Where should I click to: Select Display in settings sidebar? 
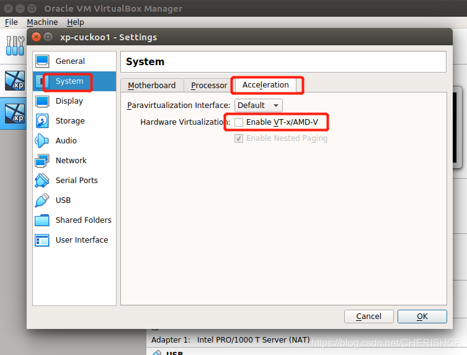(x=74, y=101)
